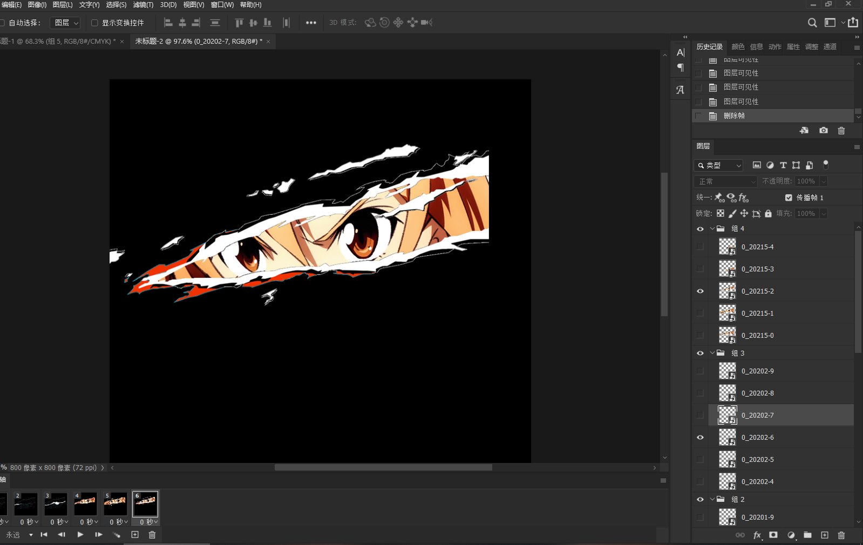
Task: Toggle unify layer visibility icon
Action: click(731, 197)
